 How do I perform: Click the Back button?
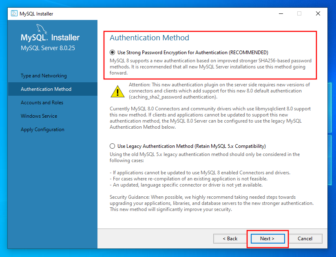pos(230,239)
